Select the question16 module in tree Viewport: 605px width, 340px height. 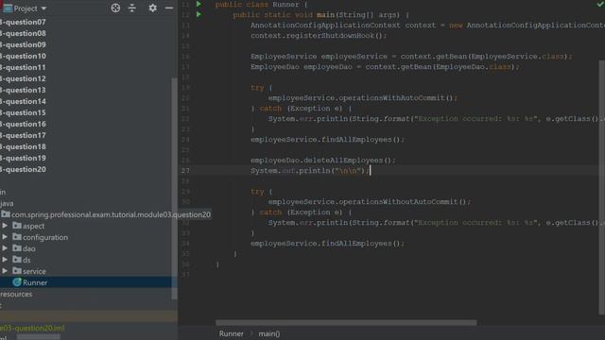(x=23, y=124)
